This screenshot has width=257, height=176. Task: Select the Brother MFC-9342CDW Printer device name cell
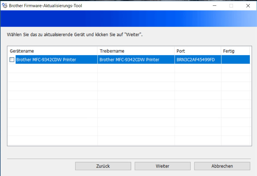click(57, 60)
